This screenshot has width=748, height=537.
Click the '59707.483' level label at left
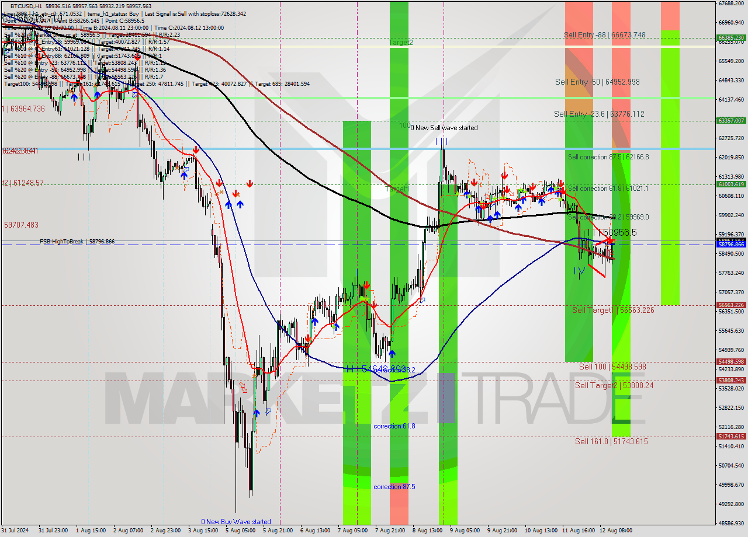coord(21,225)
